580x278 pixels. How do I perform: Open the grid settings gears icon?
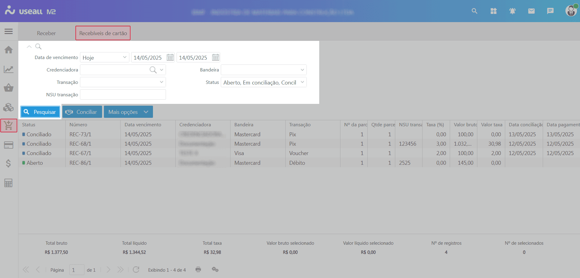(x=215, y=270)
